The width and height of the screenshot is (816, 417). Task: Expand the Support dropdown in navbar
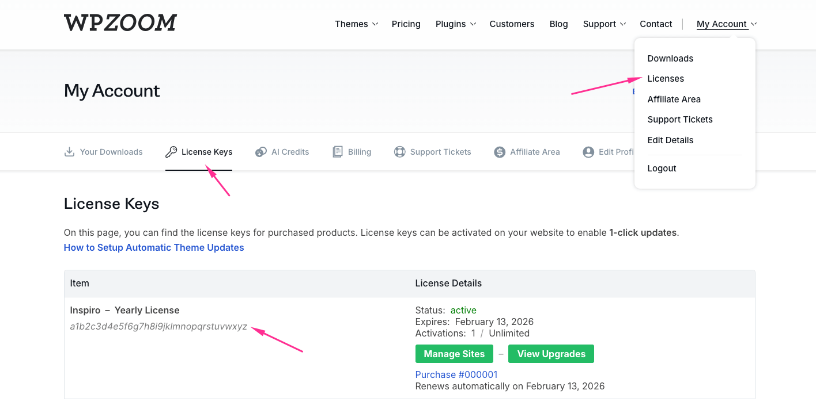[x=604, y=24]
